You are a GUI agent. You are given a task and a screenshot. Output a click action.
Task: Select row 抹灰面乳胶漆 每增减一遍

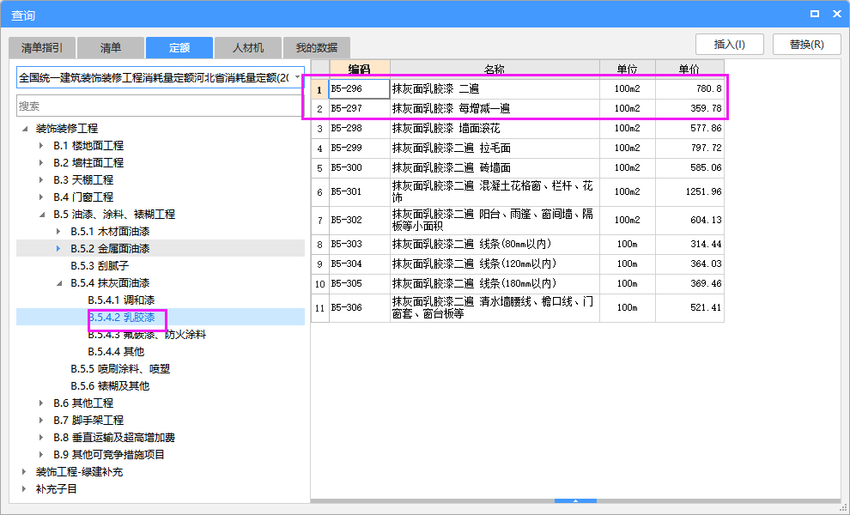[518, 108]
